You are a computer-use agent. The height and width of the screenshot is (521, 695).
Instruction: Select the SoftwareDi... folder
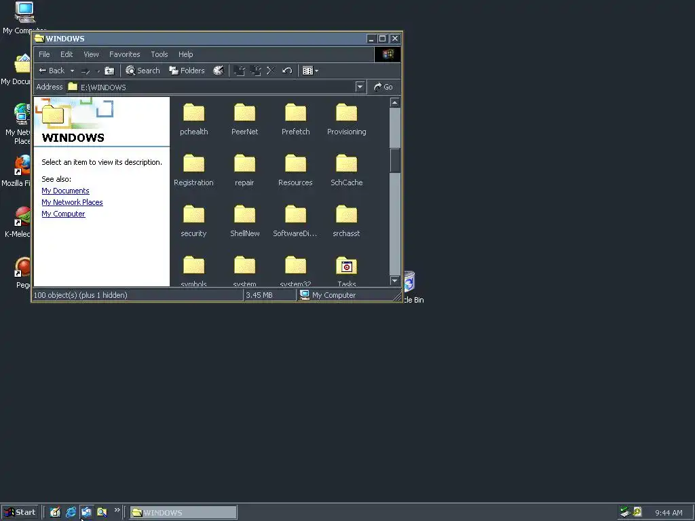296,220
